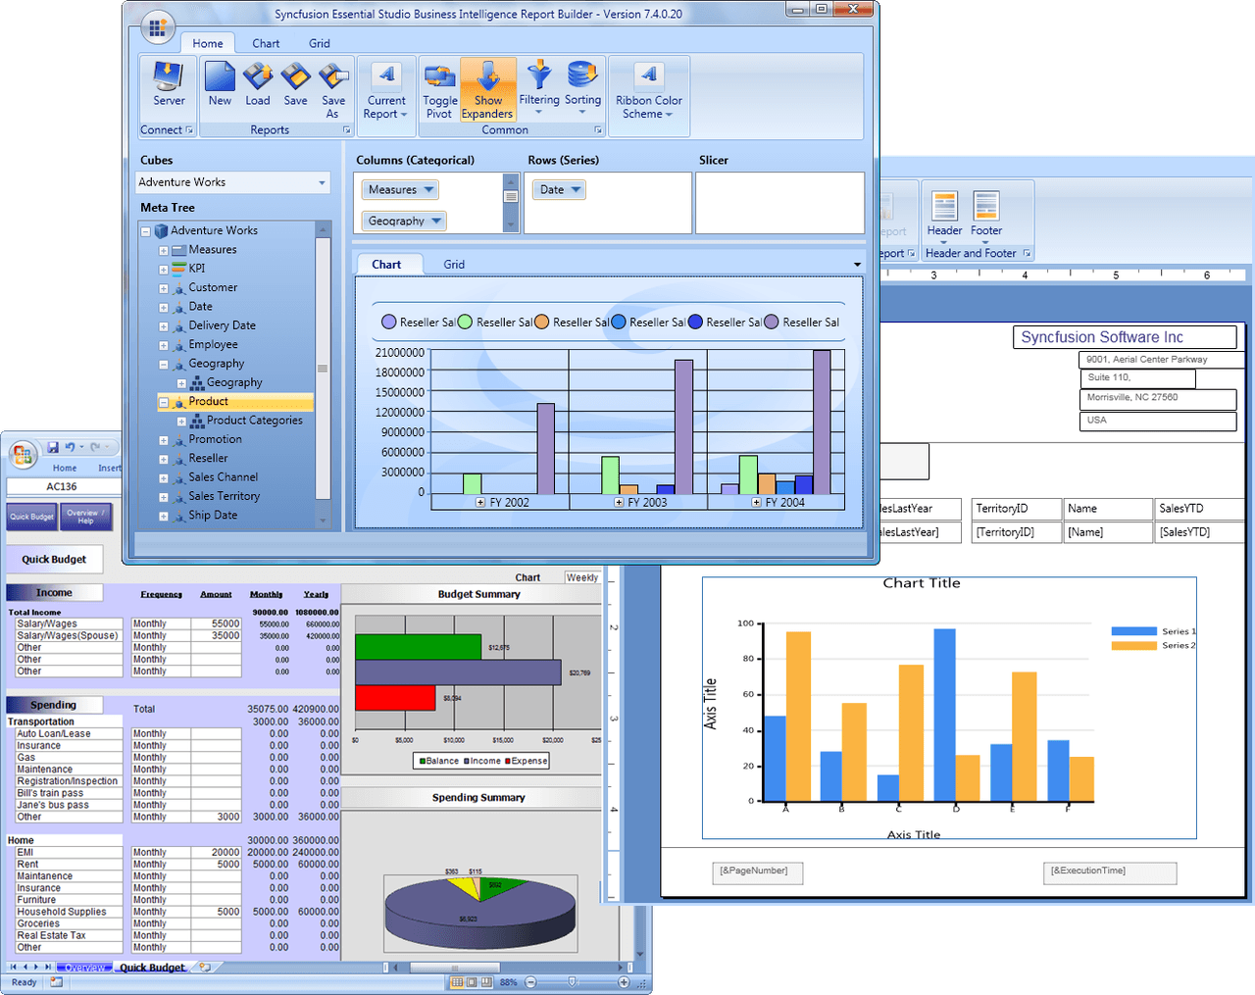Click the Excel Undo icon
The width and height of the screenshot is (1255, 995).
[70, 447]
